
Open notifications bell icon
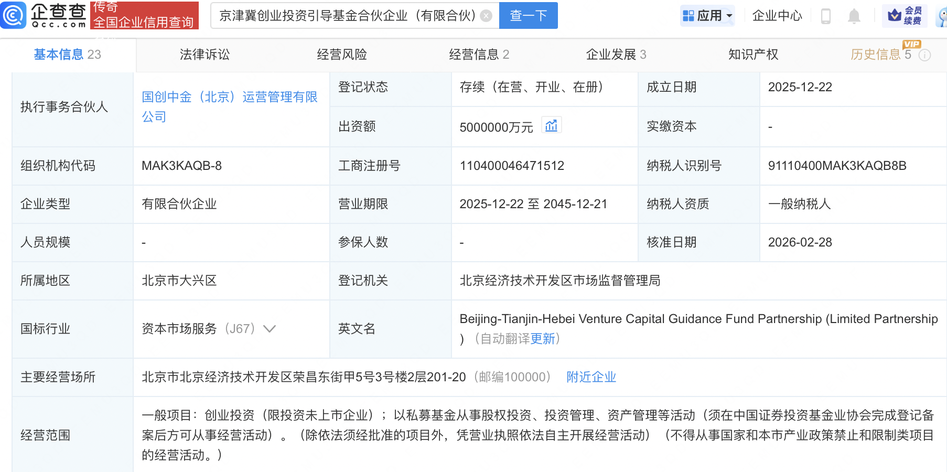click(x=854, y=16)
